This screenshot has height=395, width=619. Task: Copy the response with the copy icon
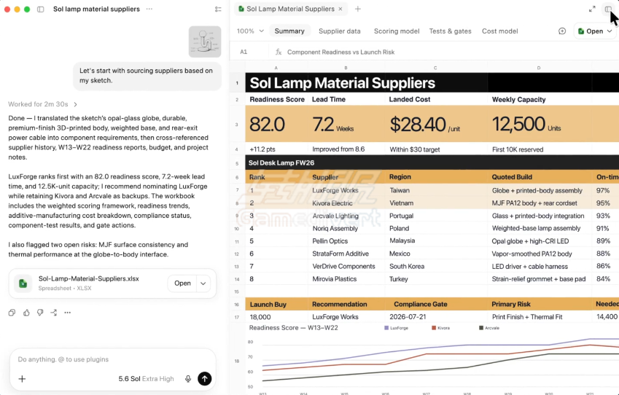[x=12, y=313]
